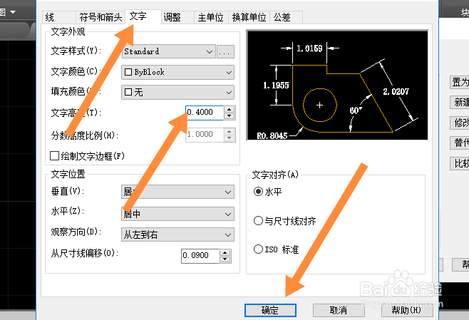Decrease 从尺寸线偏移 with the down arrow
The image size is (469, 320).
tap(225, 259)
